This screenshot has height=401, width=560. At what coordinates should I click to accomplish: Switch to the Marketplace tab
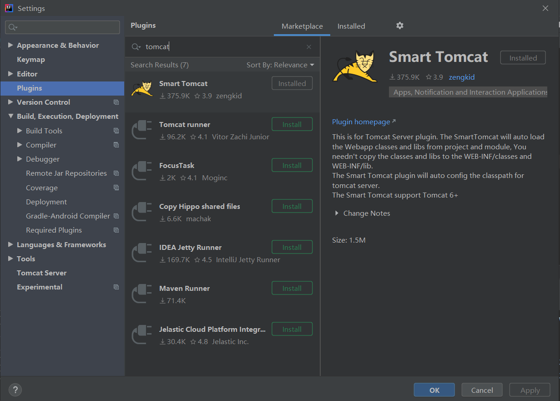pyautogui.click(x=302, y=26)
